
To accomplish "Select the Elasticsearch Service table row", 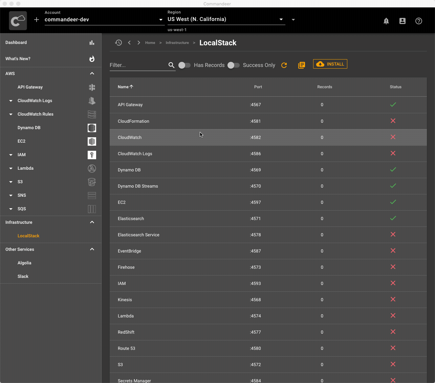I will point(268,235).
